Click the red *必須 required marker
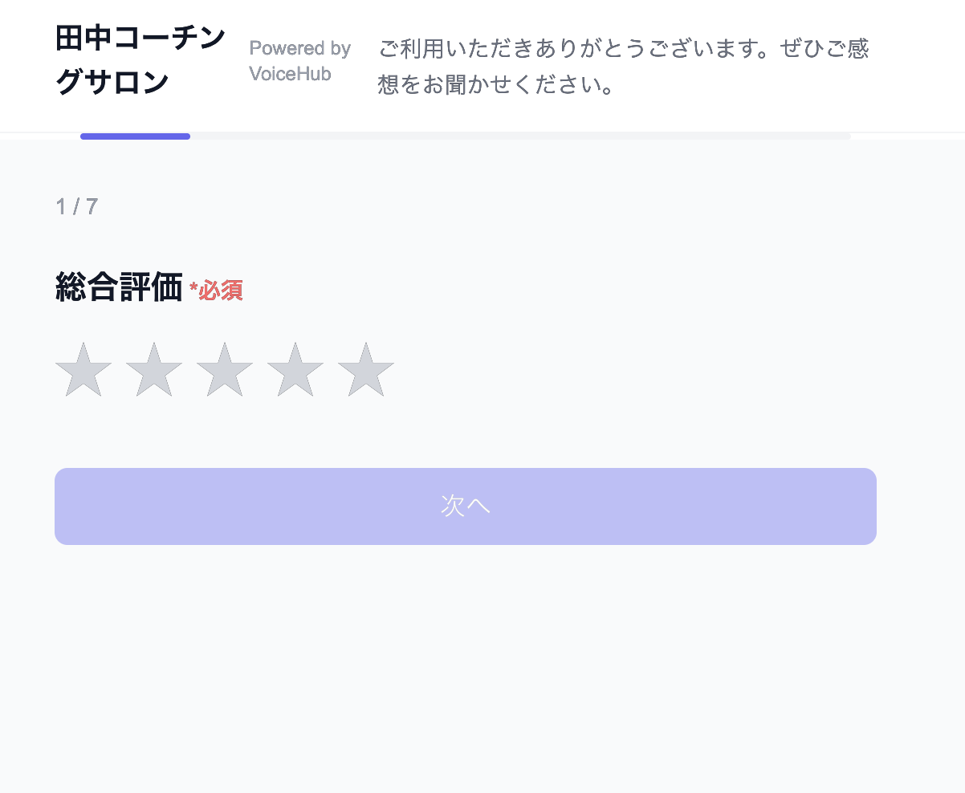 click(x=217, y=291)
